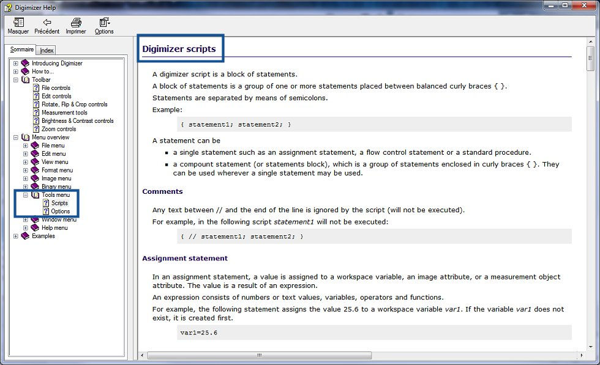Click the scroll up arrow in content pane
This screenshot has width=600, height=365.
pyautogui.click(x=590, y=41)
